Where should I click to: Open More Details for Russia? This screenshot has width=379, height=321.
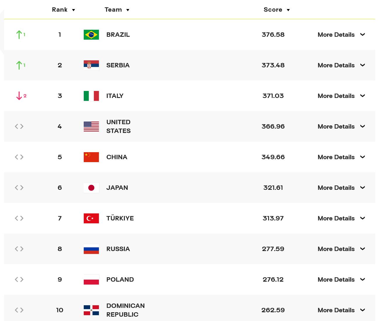click(x=341, y=249)
